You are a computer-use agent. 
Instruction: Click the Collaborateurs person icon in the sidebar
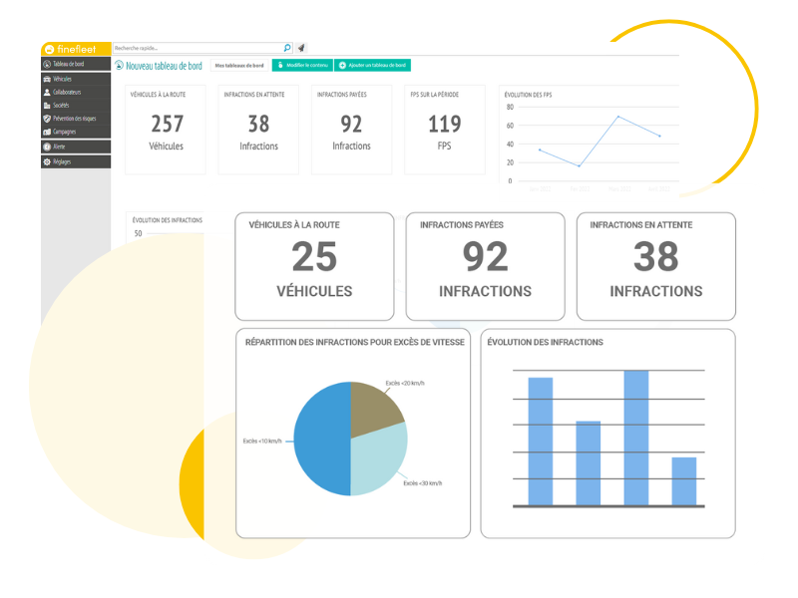point(47,92)
